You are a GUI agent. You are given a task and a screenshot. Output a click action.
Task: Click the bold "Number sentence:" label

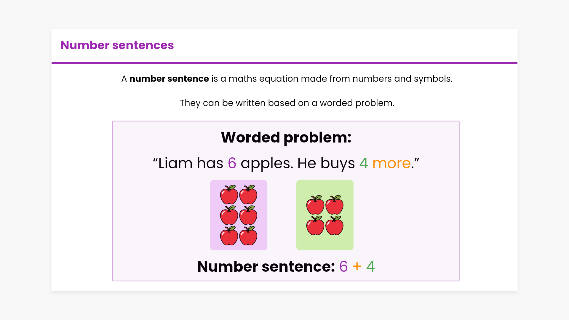coord(266,267)
